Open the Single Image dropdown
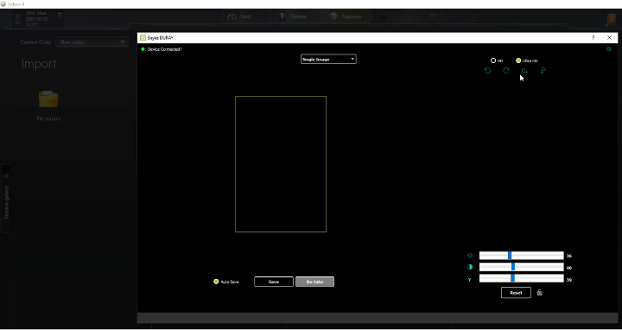The height and width of the screenshot is (330, 622). tap(328, 59)
